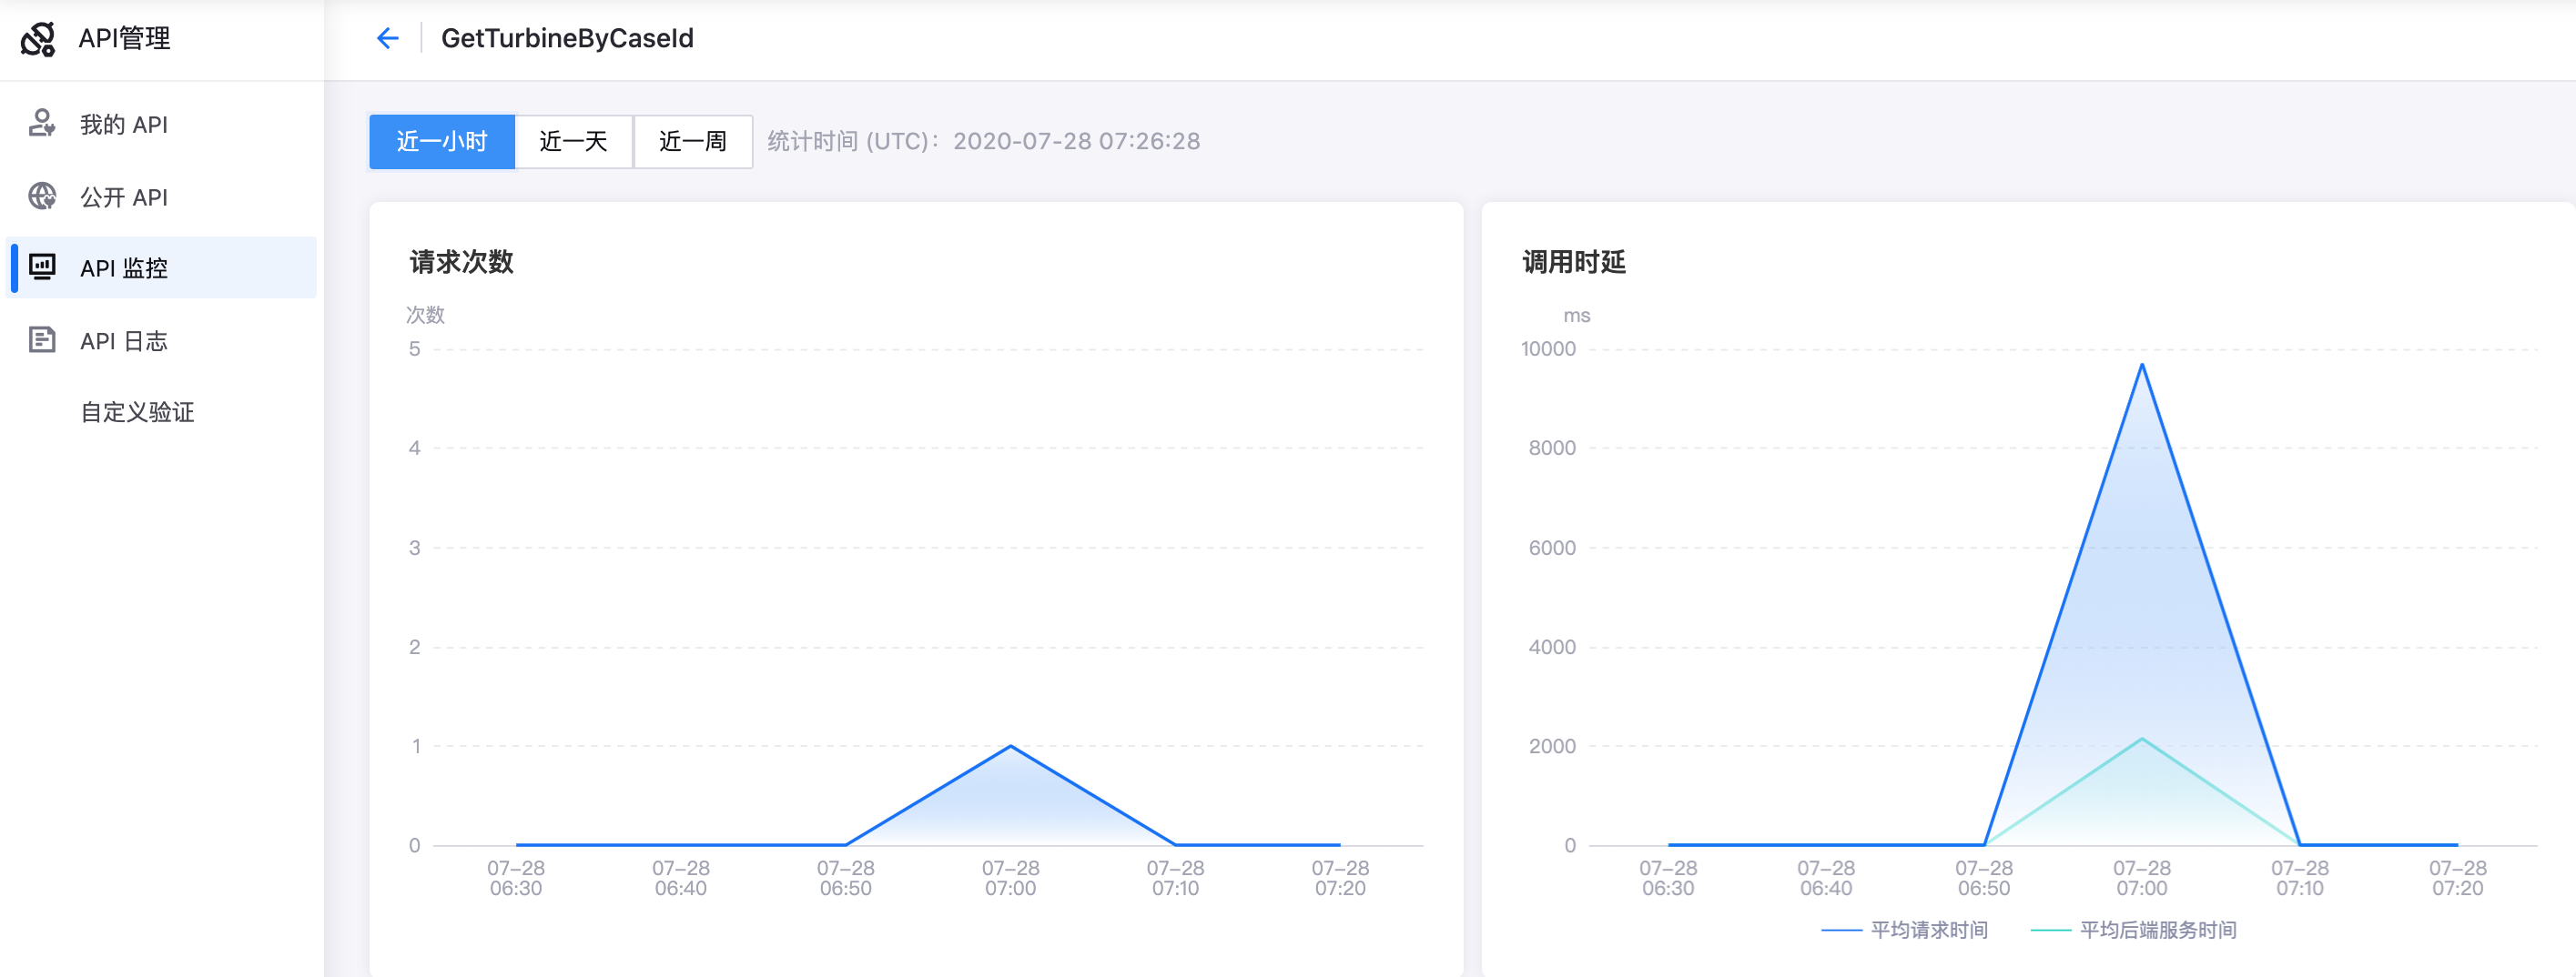
Task: Click the request count peak at 07:00
Action: click(1010, 746)
